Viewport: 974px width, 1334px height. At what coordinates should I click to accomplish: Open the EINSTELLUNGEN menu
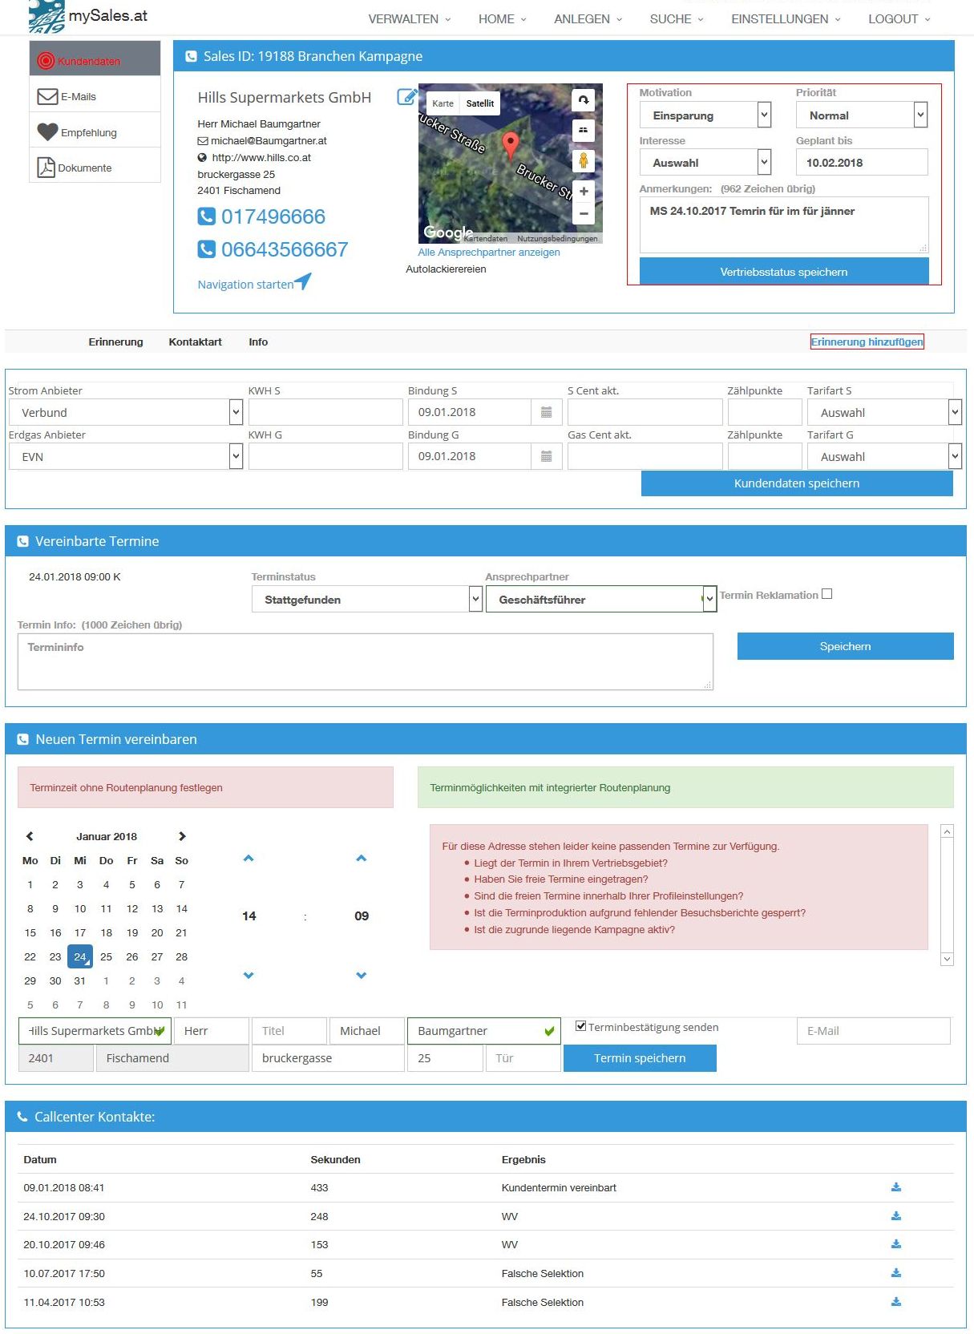click(785, 18)
